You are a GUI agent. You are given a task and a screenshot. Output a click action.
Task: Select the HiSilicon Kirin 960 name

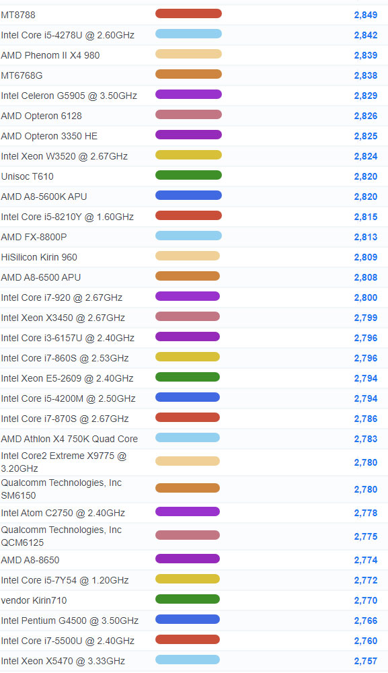[39, 257]
